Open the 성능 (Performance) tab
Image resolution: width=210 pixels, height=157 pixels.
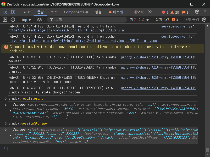click(98, 12)
